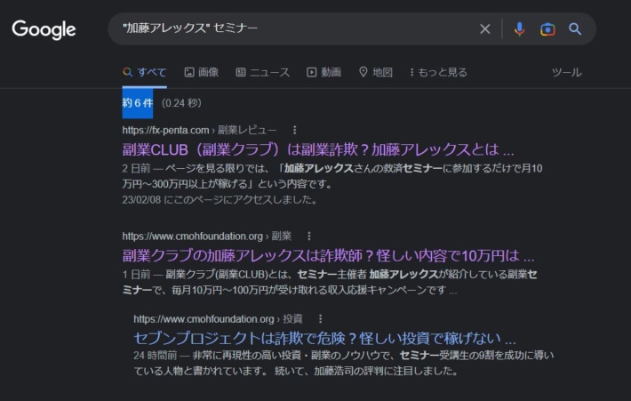631x401 pixels.
Task: Open the 副業クラブの加藤アレックスは詐欺師？ result link
Action: [x=328, y=255]
